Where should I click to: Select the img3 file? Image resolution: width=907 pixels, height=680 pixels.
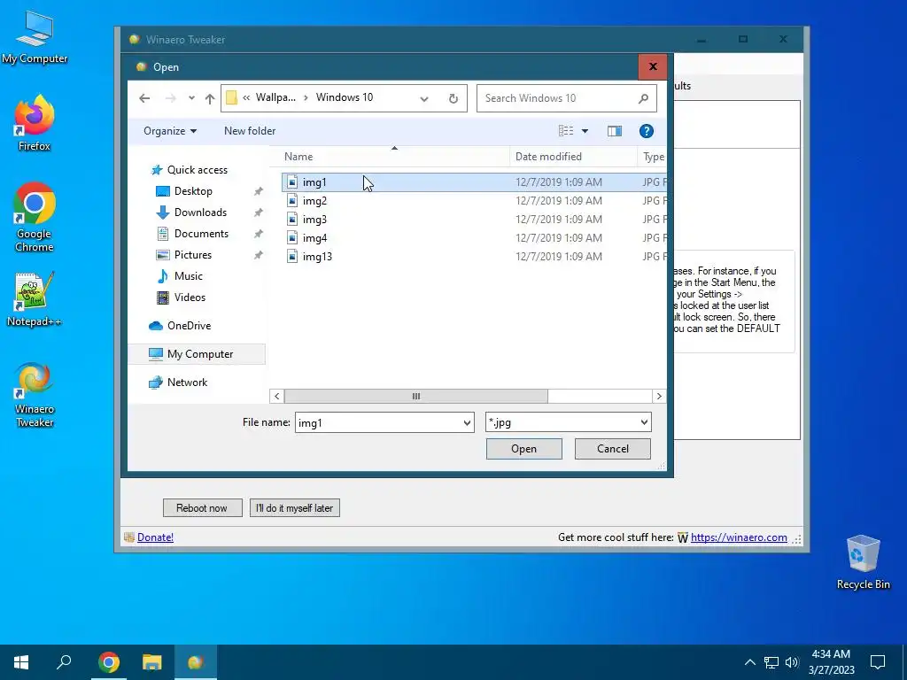click(474, 220)
